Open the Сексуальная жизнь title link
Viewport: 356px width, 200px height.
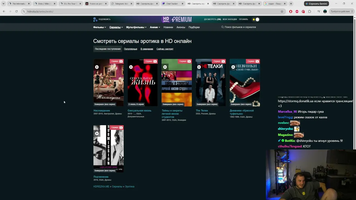click(x=139, y=111)
